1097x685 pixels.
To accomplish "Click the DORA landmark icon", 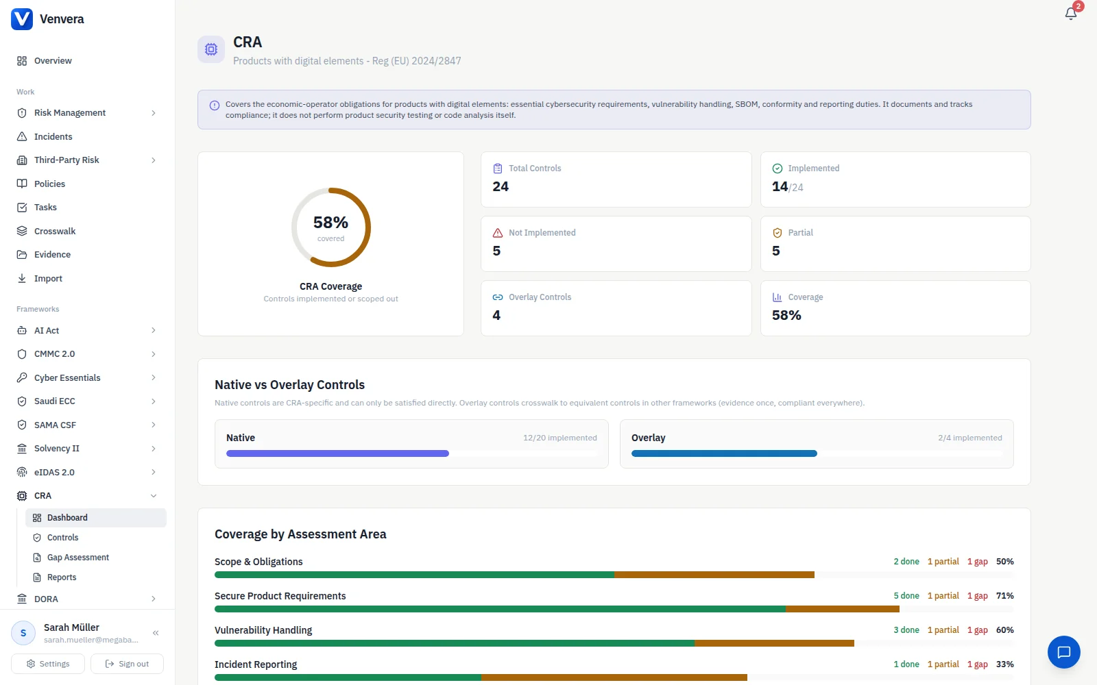I will pyautogui.click(x=22, y=599).
